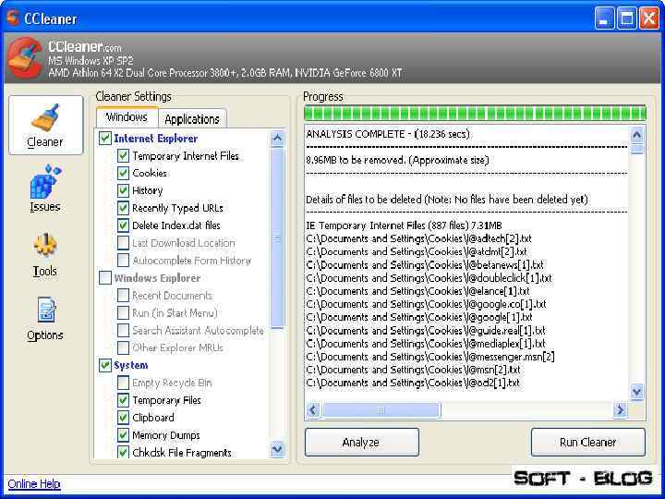Click IE Temporary Internet Files summary line
Image resolution: width=665 pixels, height=499 pixels.
point(404,225)
